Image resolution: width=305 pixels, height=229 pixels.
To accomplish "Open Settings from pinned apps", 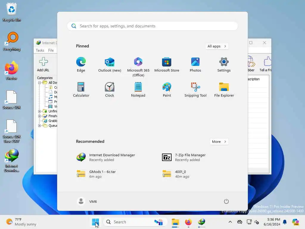I will point(224,65).
